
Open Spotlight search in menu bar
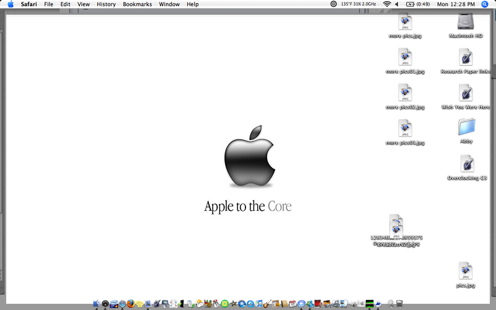pyautogui.click(x=485, y=4)
